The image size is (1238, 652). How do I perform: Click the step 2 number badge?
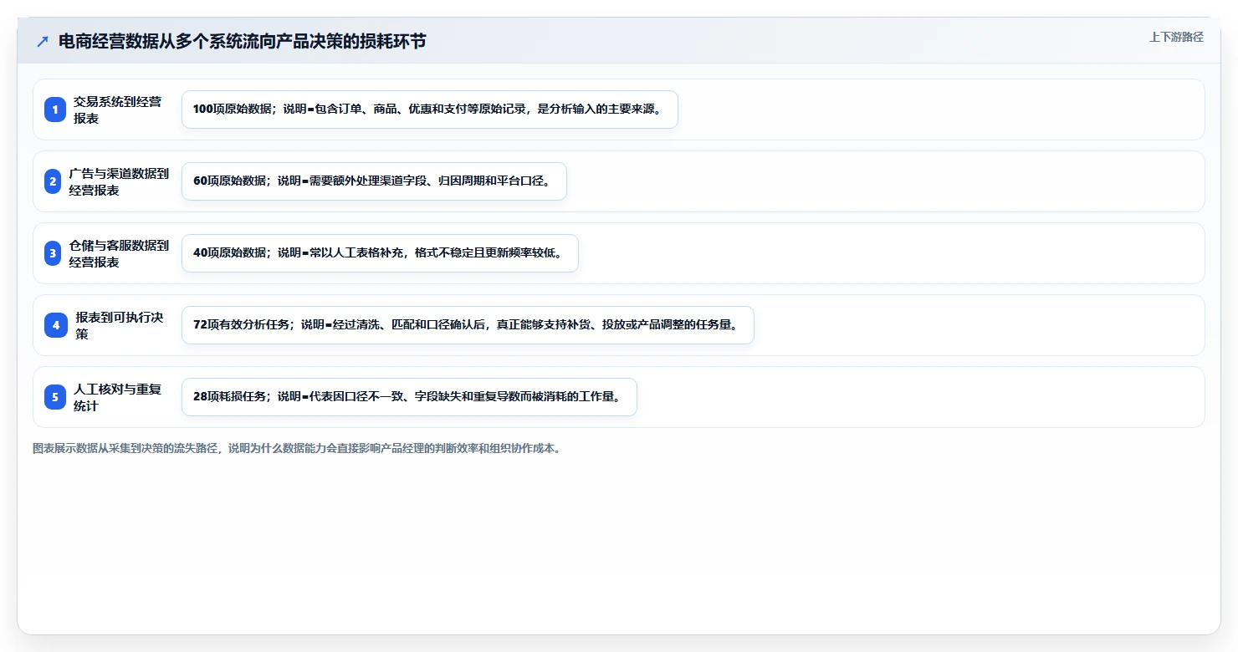(53, 181)
